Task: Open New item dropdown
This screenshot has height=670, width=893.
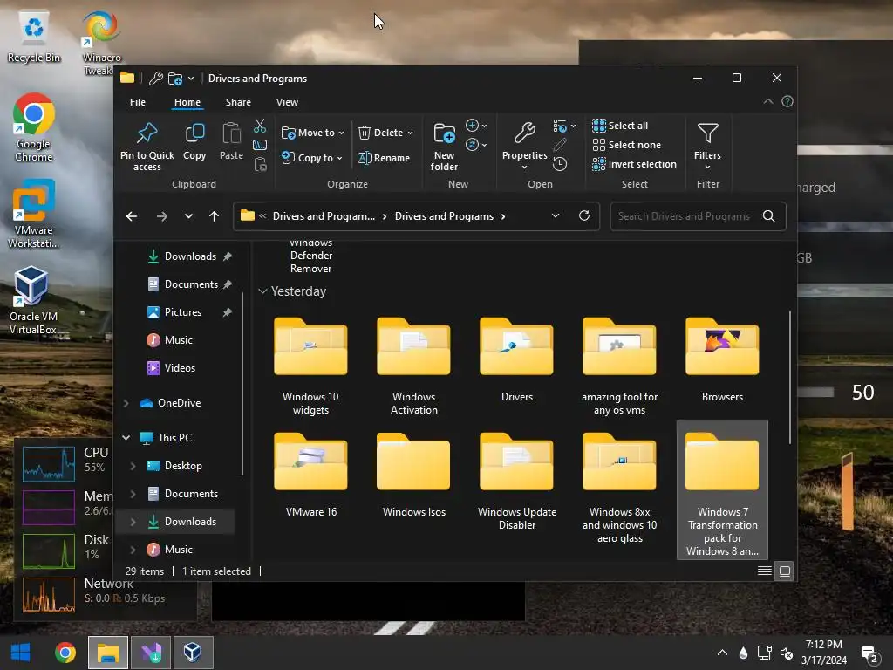Action: tap(477, 126)
